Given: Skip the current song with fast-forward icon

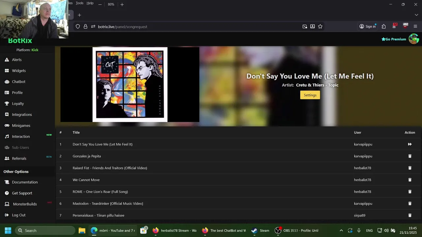Looking at the screenshot, I should coord(410,144).
